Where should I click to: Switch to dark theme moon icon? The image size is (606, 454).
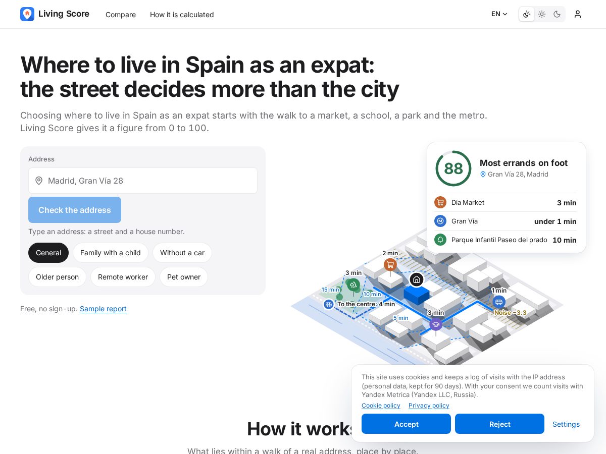pyautogui.click(x=557, y=14)
